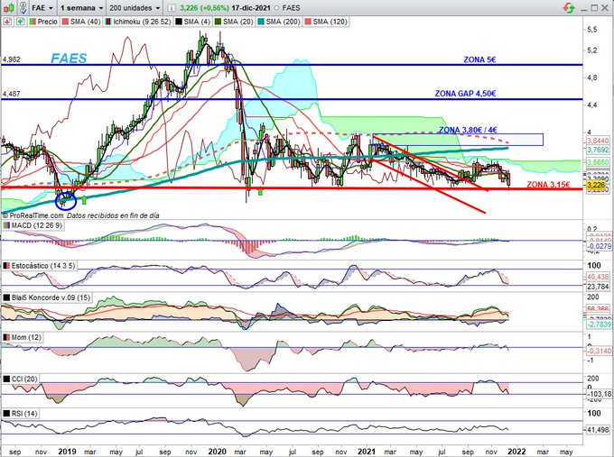Click the -0,3140 momentum value tag
Image resolution: width=614 pixels, height=457 pixels.
pyautogui.click(x=599, y=351)
